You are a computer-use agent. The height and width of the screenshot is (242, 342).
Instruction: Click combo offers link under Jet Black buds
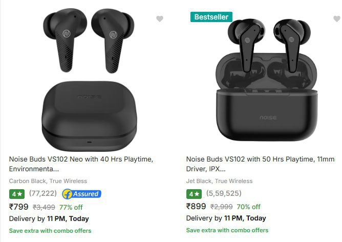227,230
